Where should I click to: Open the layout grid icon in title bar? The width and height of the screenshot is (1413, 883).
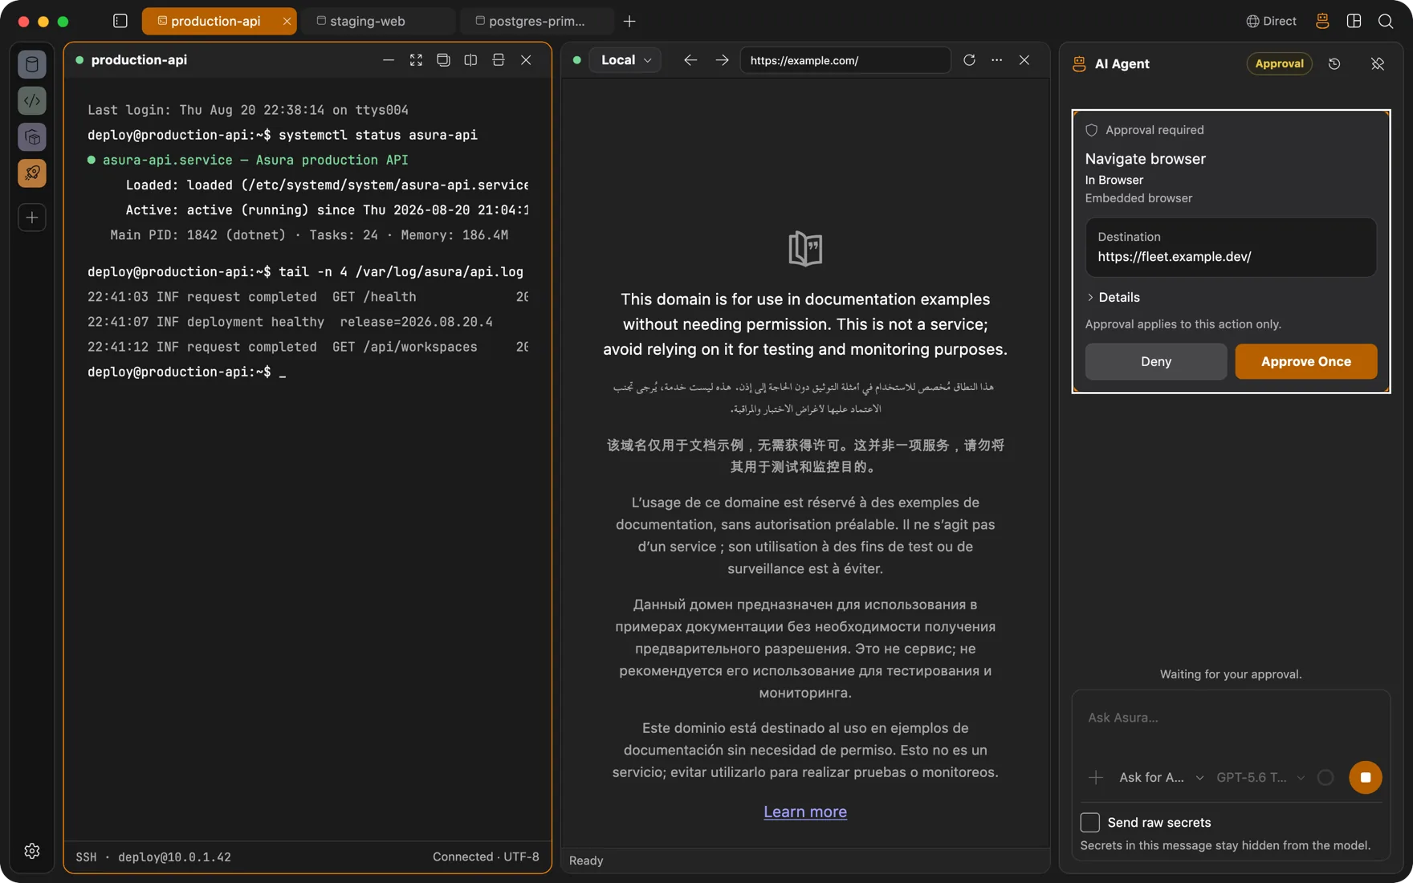point(1354,21)
